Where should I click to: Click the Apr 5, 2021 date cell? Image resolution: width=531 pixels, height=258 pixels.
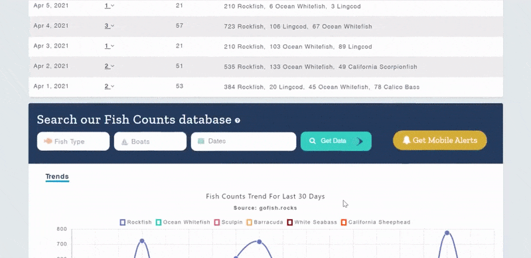tap(51, 6)
